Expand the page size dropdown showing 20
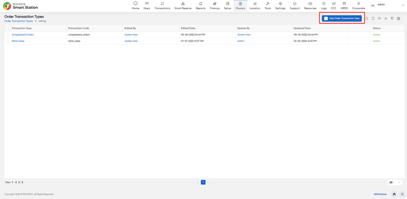 pos(395,182)
